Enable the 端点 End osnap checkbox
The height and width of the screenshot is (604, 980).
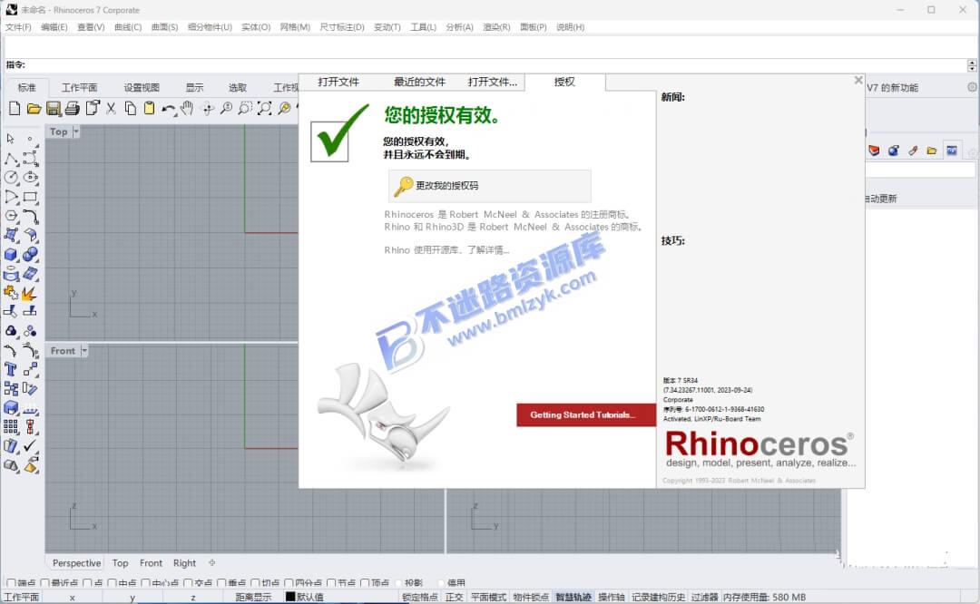(x=11, y=583)
